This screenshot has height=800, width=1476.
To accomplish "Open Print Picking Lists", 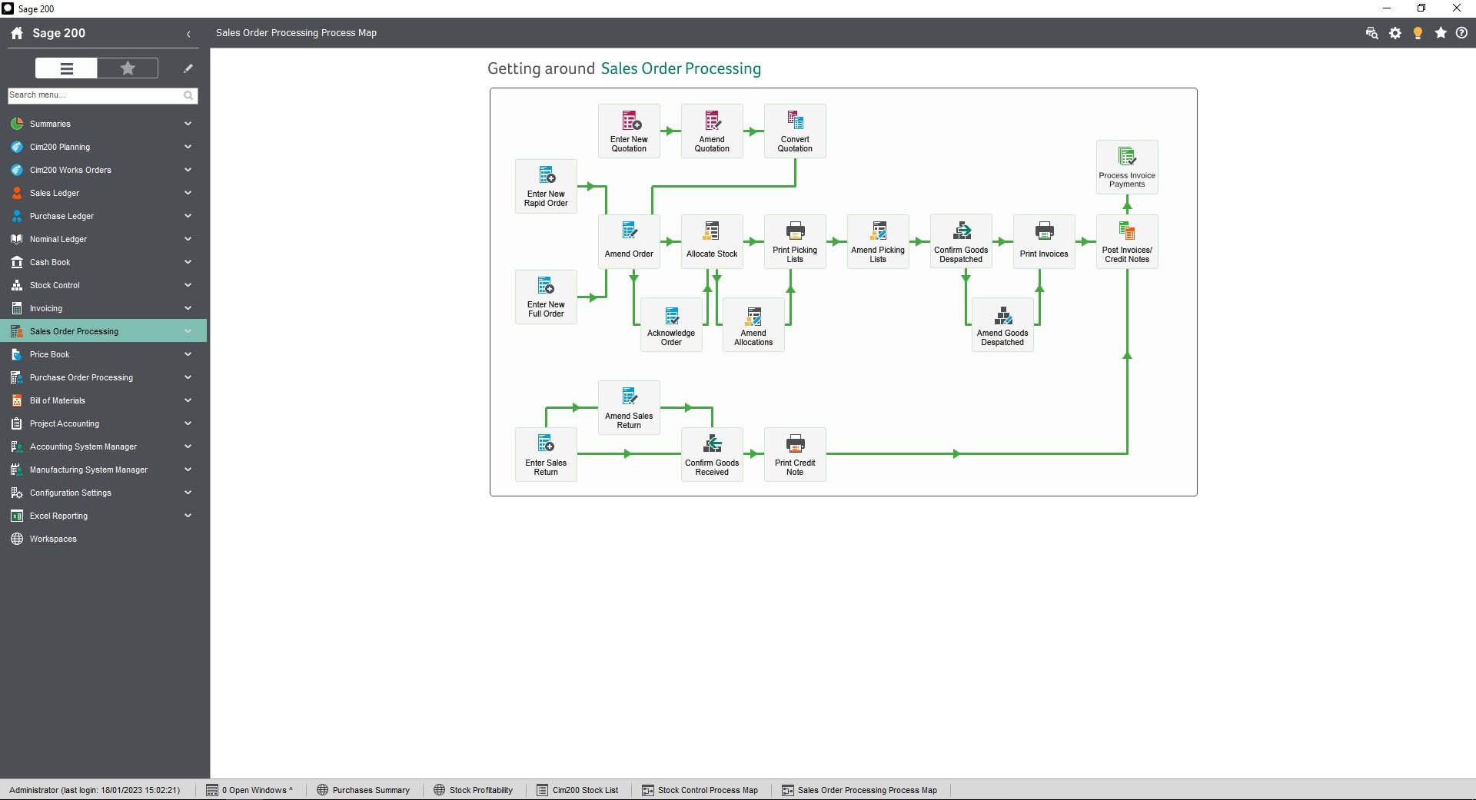I will tap(794, 241).
